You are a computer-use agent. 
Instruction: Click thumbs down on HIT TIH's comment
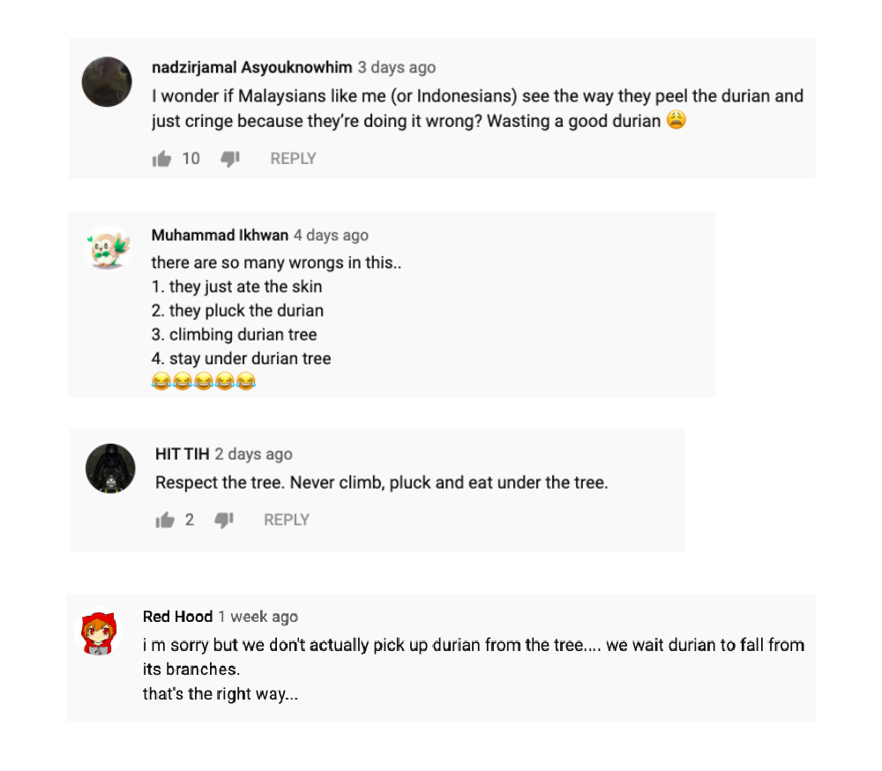click(x=224, y=520)
